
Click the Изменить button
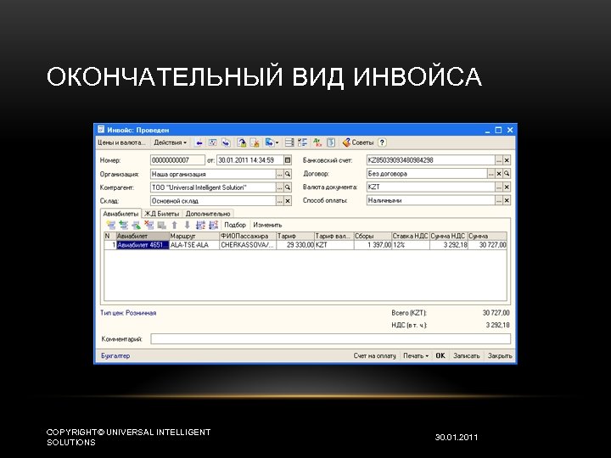267,225
